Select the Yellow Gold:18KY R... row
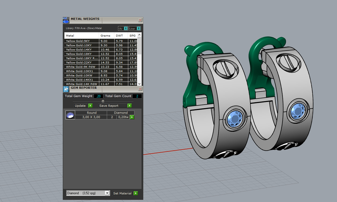The width and height of the screenshot is (337, 202). pyautogui.click(x=101, y=58)
